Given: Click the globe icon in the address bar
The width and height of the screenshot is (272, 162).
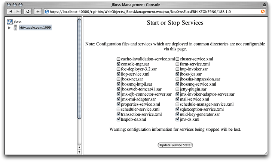Looking at the screenshot, I should [47, 12].
